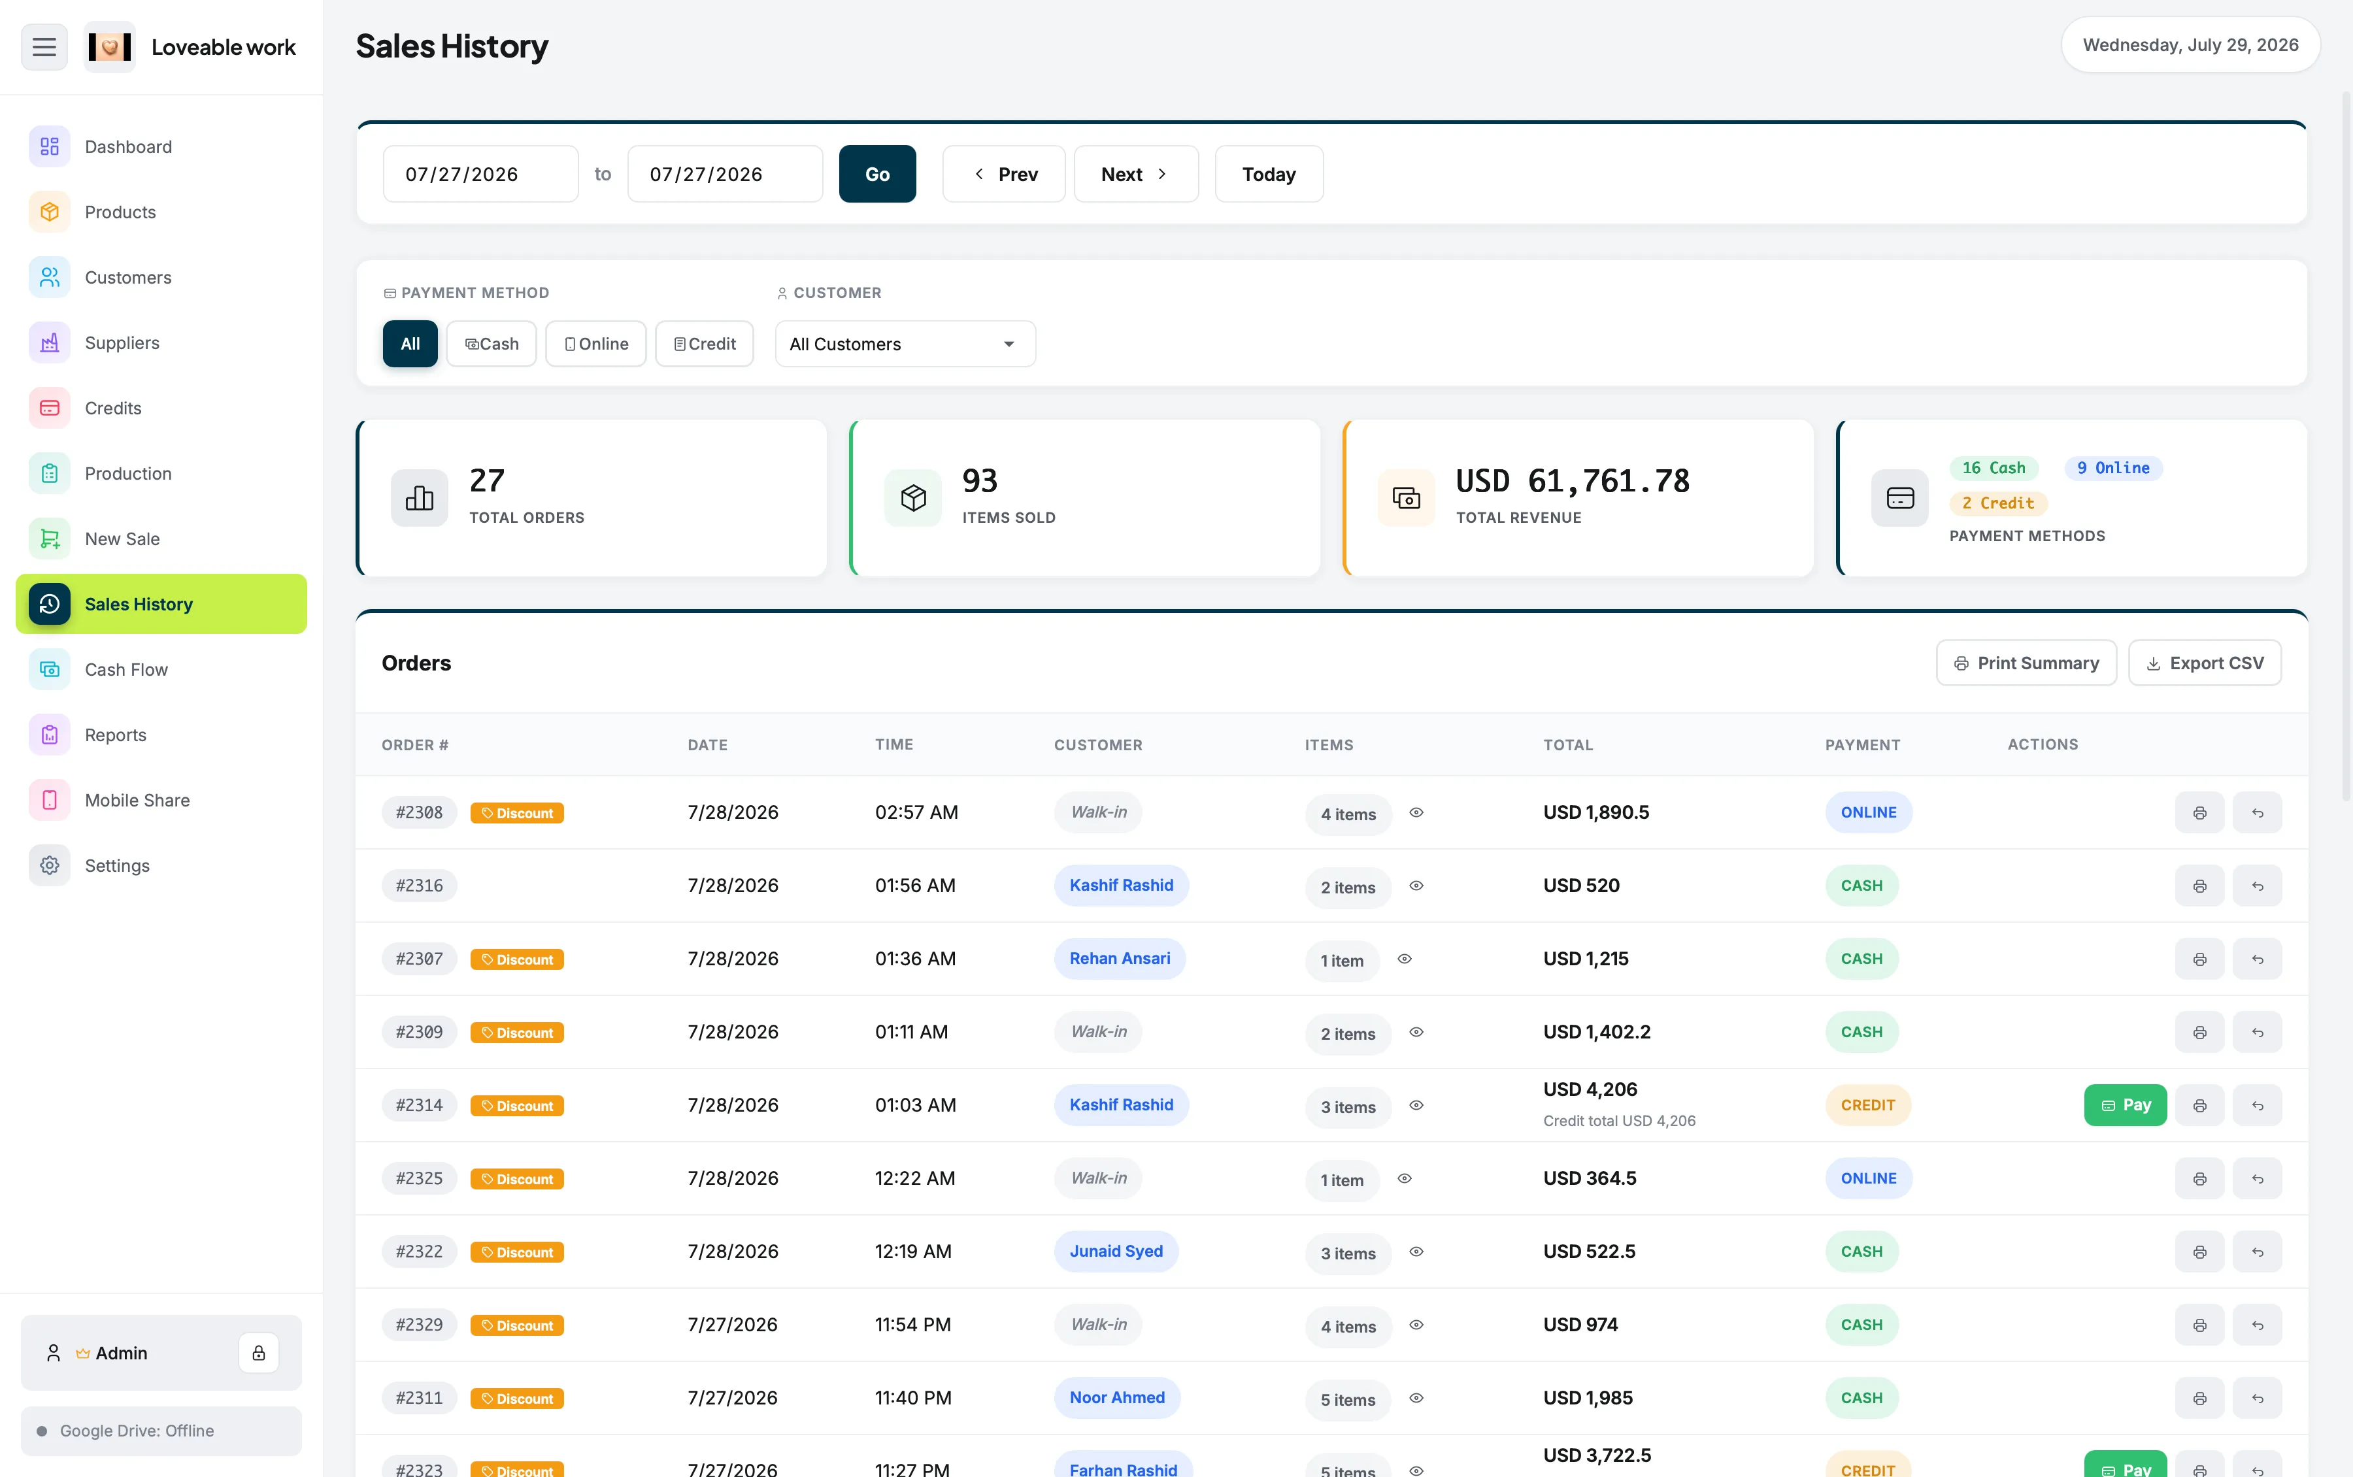Show item details for order #2314

click(1416, 1106)
